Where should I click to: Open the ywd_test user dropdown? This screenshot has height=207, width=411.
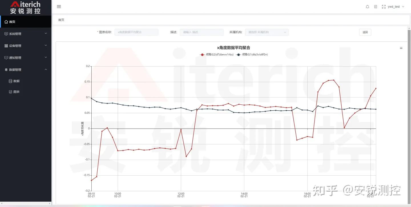(x=396, y=7)
